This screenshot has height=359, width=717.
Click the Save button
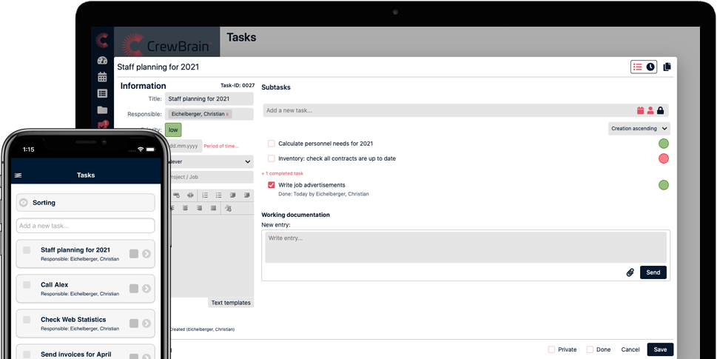tap(660, 349)
